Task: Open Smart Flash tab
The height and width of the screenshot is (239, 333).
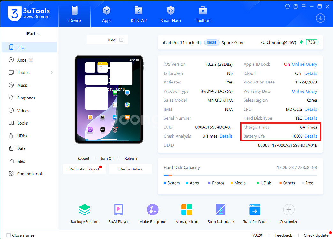Action: click(x=170, y=14)
